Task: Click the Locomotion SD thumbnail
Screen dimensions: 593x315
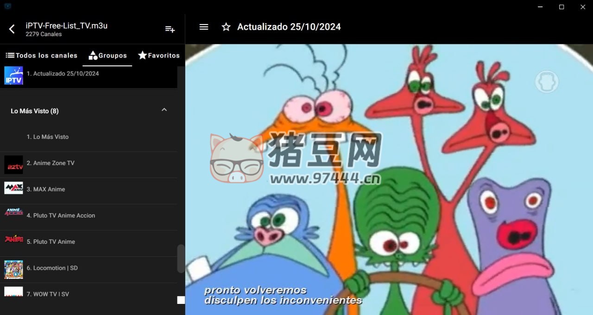Action: (13, 269)
